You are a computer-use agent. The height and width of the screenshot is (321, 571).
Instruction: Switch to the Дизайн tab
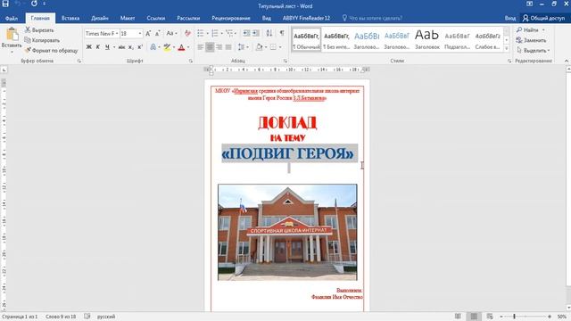(x=100, y=18)
